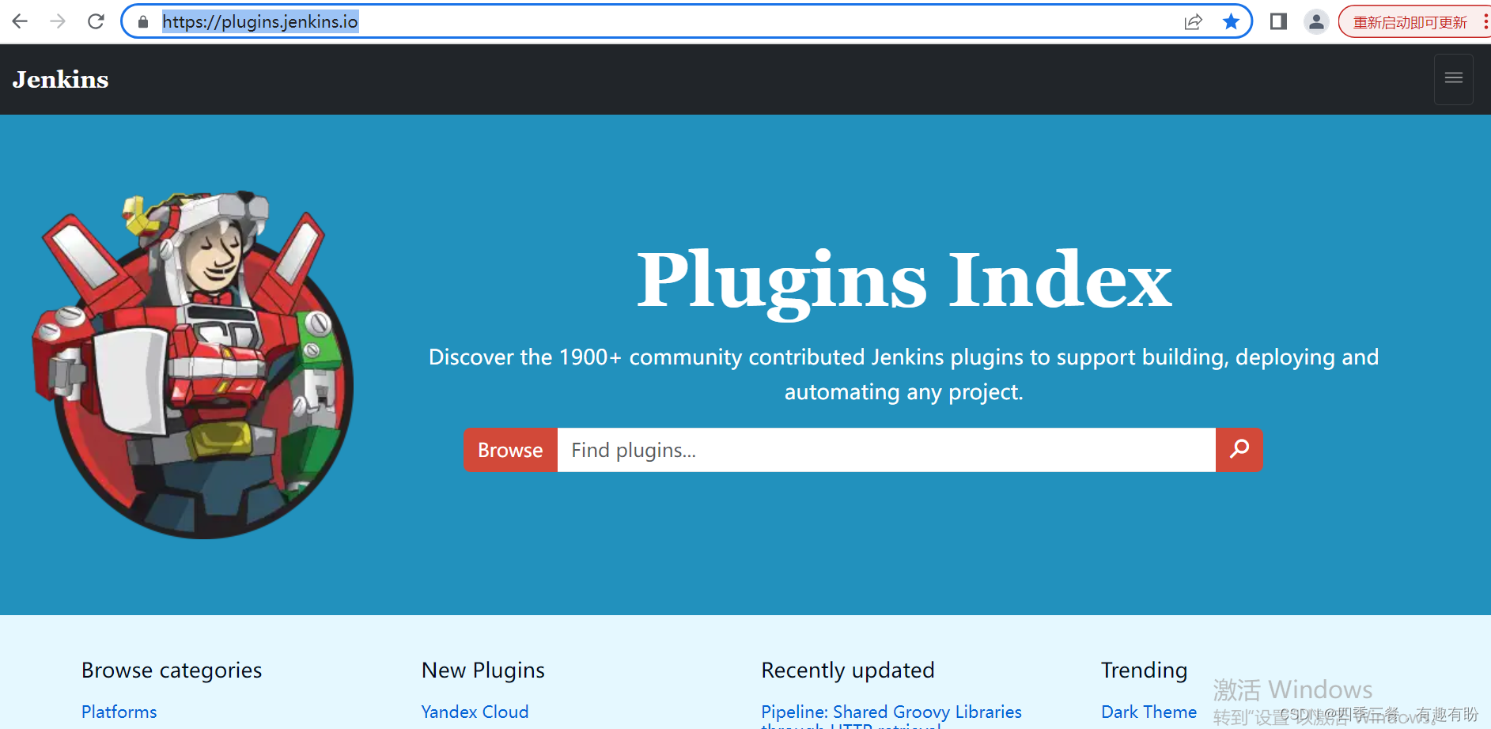The width and height of the screenshot is (1491, 729).
Task: Click the Recently updated heading
Action: coord(848,670)
